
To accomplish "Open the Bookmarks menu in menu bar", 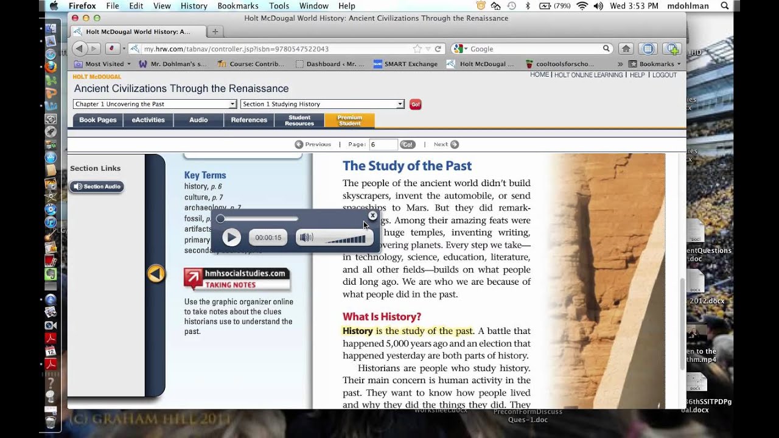I will (238, 5).
